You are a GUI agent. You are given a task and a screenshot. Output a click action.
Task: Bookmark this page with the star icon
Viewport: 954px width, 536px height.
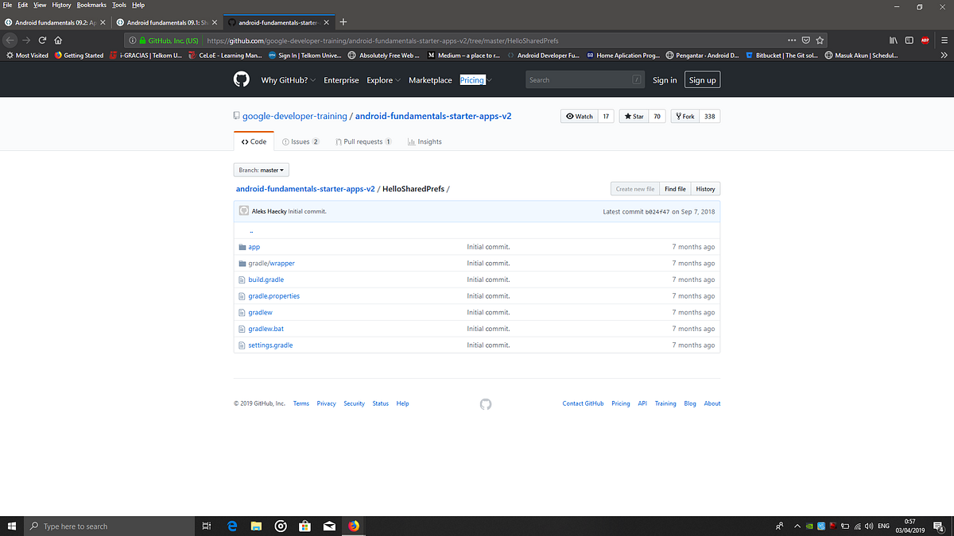(819, 40)
